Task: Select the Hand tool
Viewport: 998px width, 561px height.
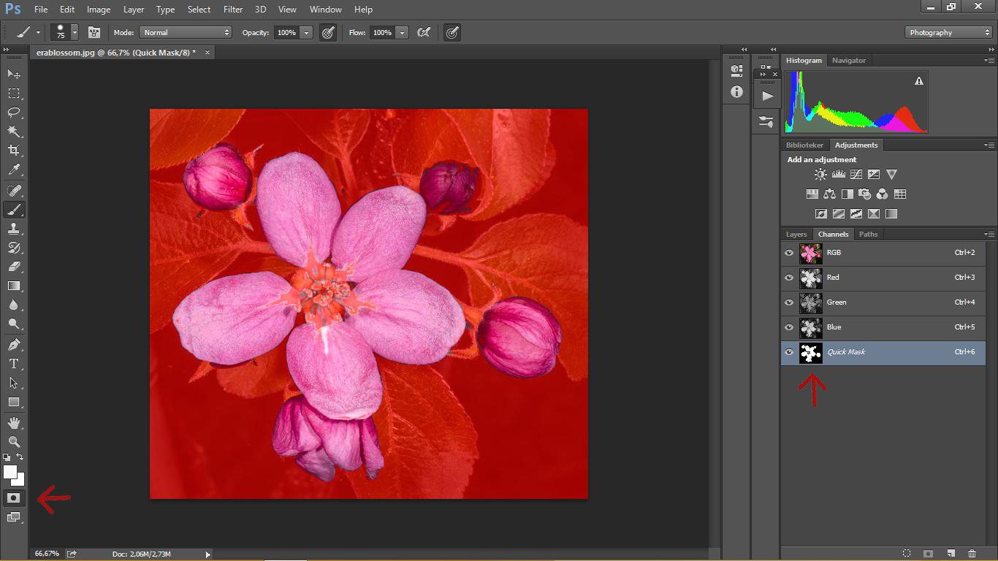Action: pos(14,423)
